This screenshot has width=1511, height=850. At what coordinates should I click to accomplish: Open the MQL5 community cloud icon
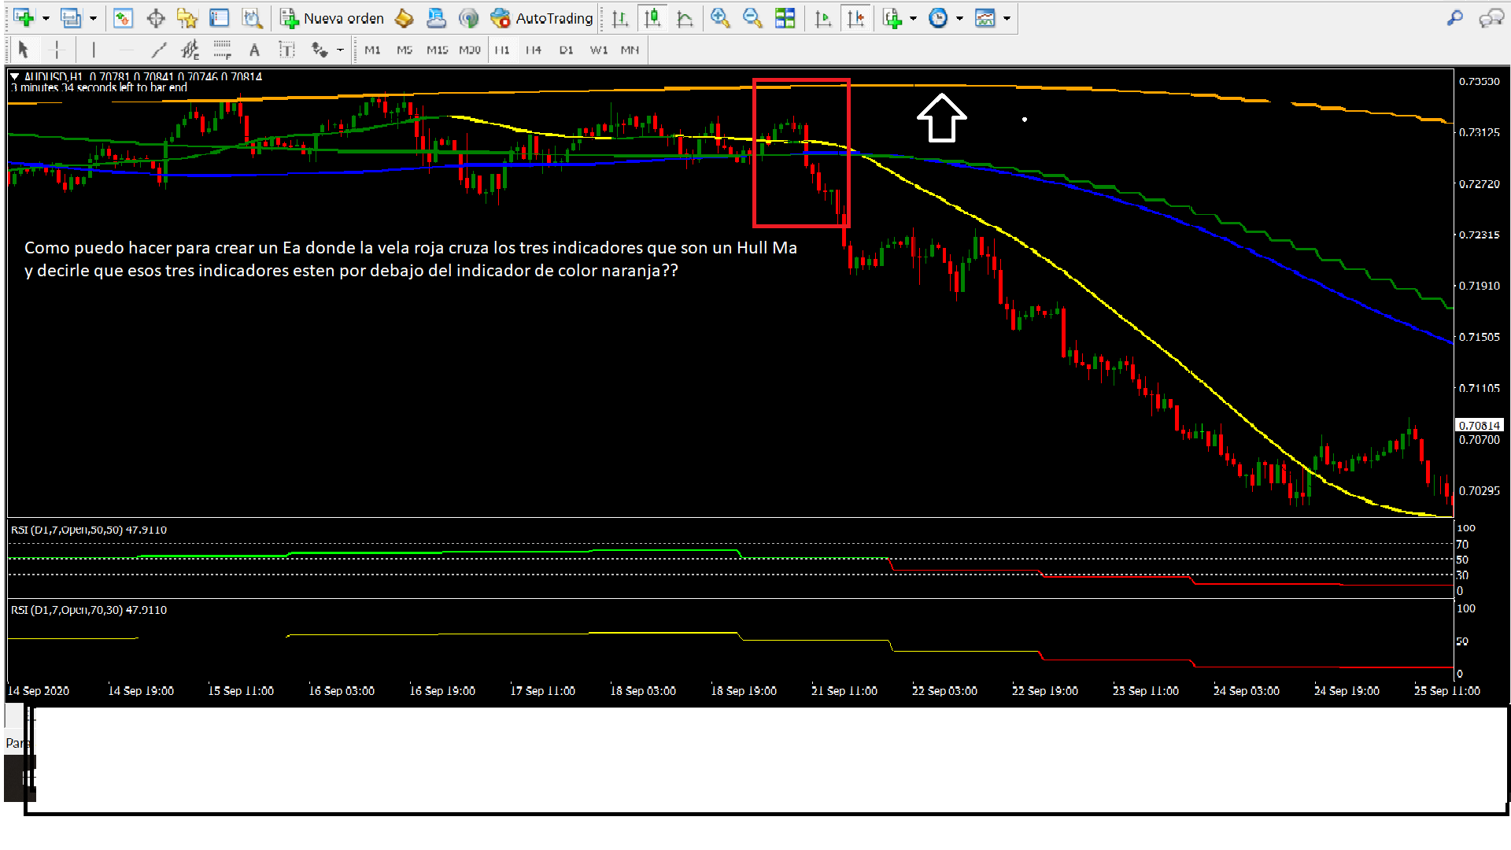tap(436, 18)
